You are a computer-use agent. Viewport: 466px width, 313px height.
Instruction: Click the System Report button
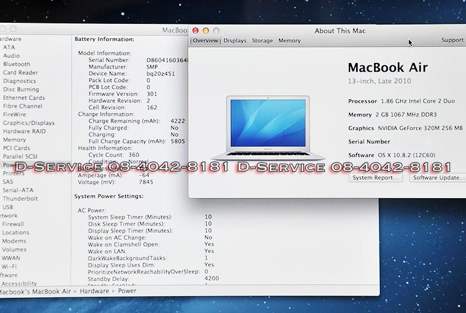coord(376,178)
